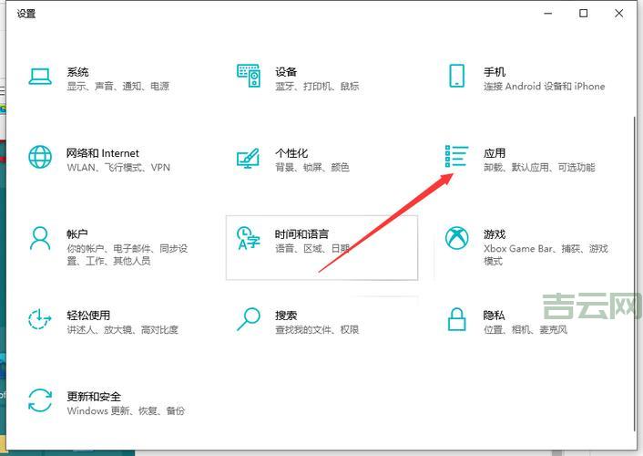Click the 隐私 heading text
The height and width of the screenshot is (456, 643).
[494, 315]
